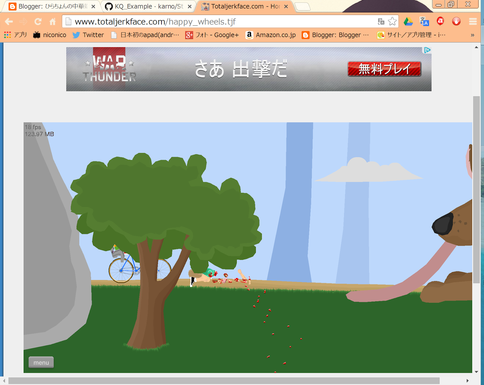Open a new browser tab
Viewport: 484px width, 385px height.
pyautogui.click(x=302, y=6)
